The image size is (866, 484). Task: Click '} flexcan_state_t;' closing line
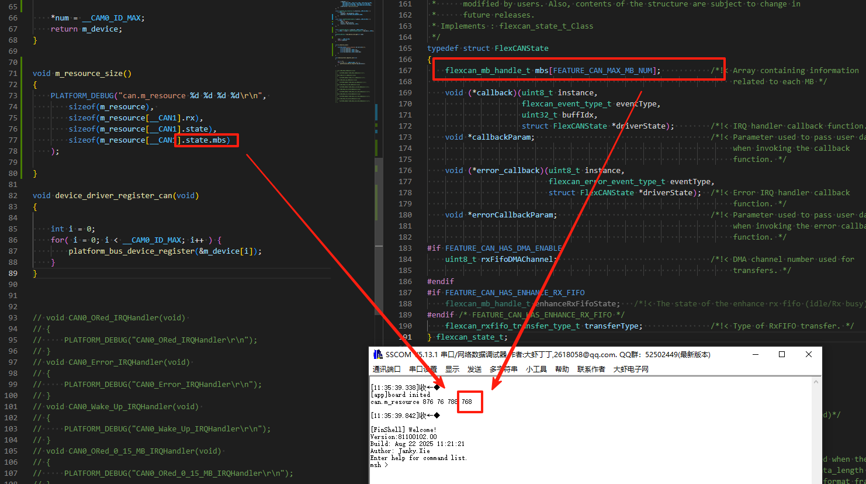point(467,337)
